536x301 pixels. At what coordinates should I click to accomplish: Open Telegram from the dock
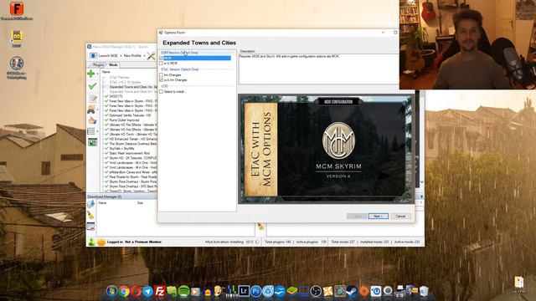point(147,291)
